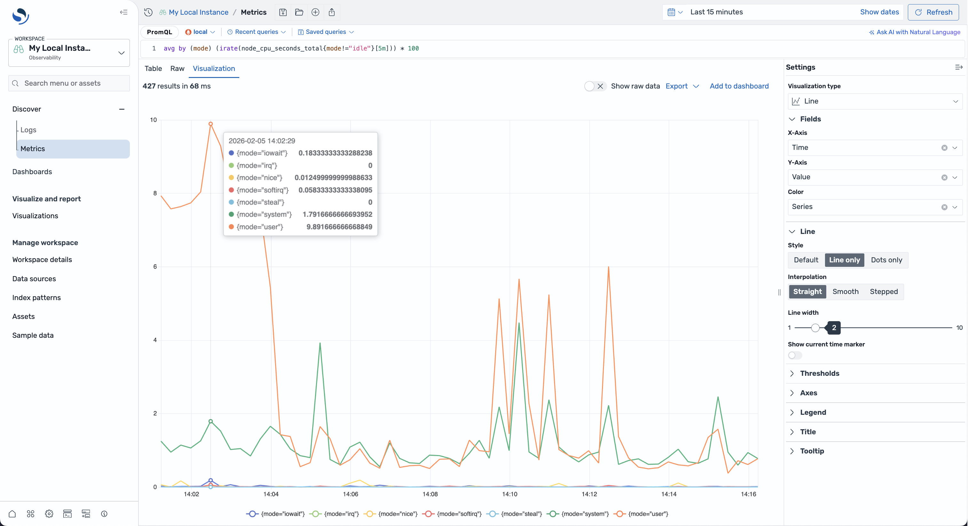Collapse the left sidebar with the arrow icon
The width and height of the screenshot is (968, 526).
(x=123, y=12)
